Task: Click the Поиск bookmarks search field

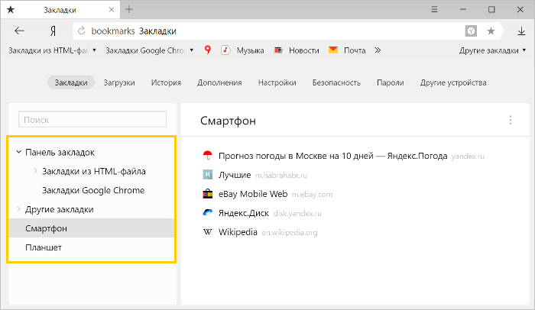Action: (92, 120)
